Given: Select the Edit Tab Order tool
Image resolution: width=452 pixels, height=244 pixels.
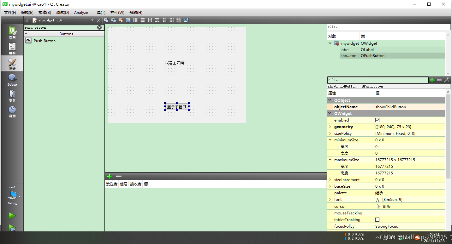Looking at the screenshot, I should point(128,20).
